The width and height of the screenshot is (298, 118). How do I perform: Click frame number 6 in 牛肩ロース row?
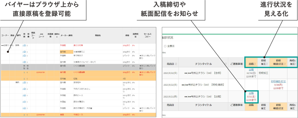(24, 115)
